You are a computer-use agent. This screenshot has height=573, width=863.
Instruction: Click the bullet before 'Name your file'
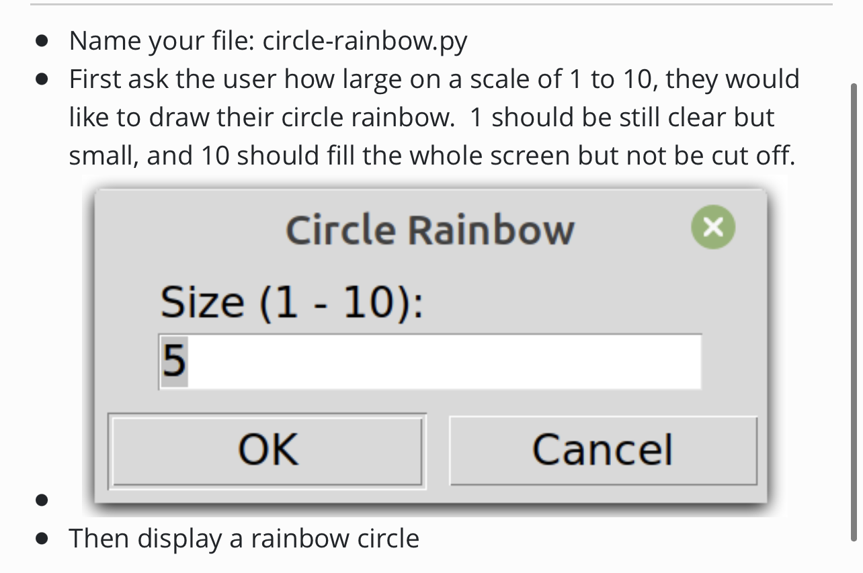point(43,42)
